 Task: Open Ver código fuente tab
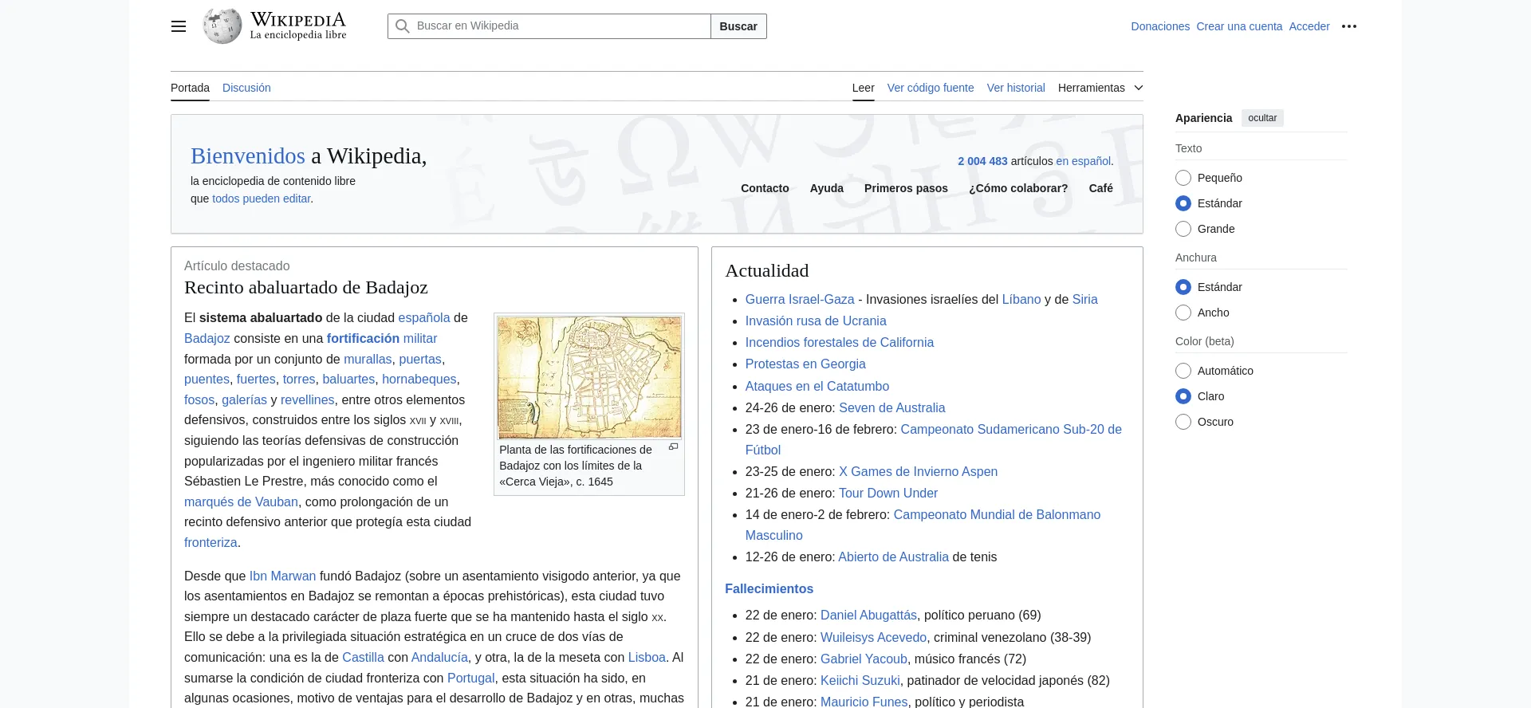(x=931, y=88)
